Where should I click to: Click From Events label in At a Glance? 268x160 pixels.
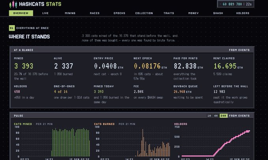point(239,50)
